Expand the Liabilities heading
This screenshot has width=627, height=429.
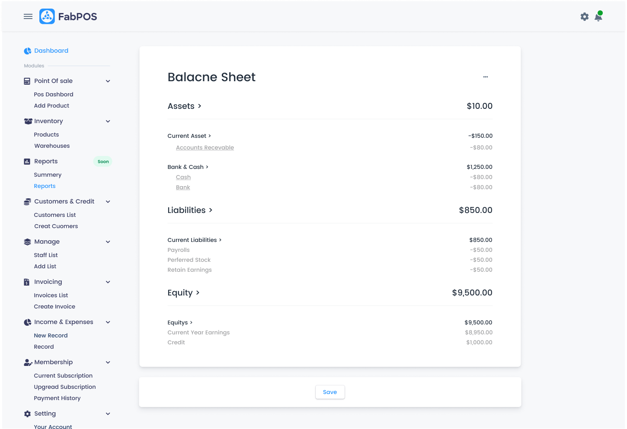(190, 210)
